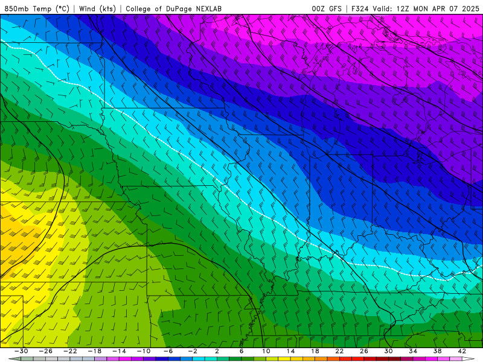Click the 30 colorbar label
Screen dimensions: 483x362
pos(388,351)
